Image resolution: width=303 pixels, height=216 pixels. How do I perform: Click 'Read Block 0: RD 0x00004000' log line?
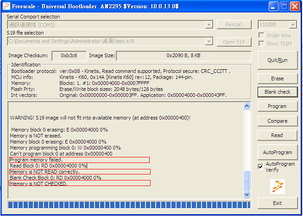tap(48, 166)
